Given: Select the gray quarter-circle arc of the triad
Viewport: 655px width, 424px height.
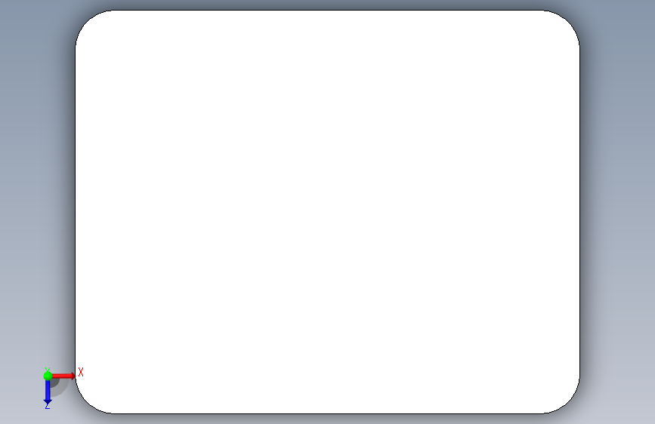Looking at the screenshot, I should tap(60, 387).
